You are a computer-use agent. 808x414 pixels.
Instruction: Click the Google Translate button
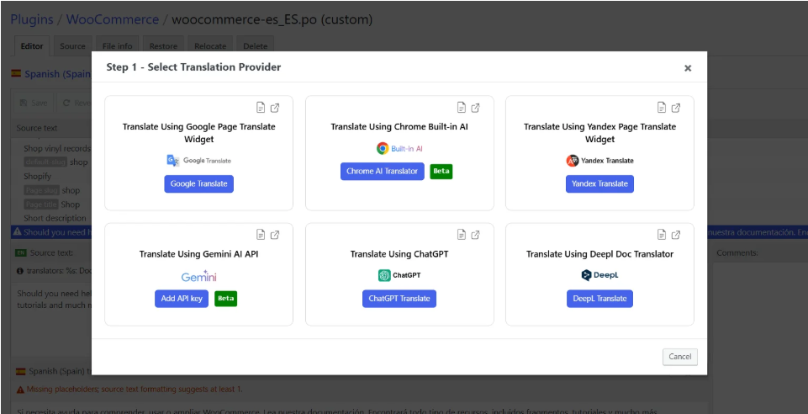pos(199,184)
